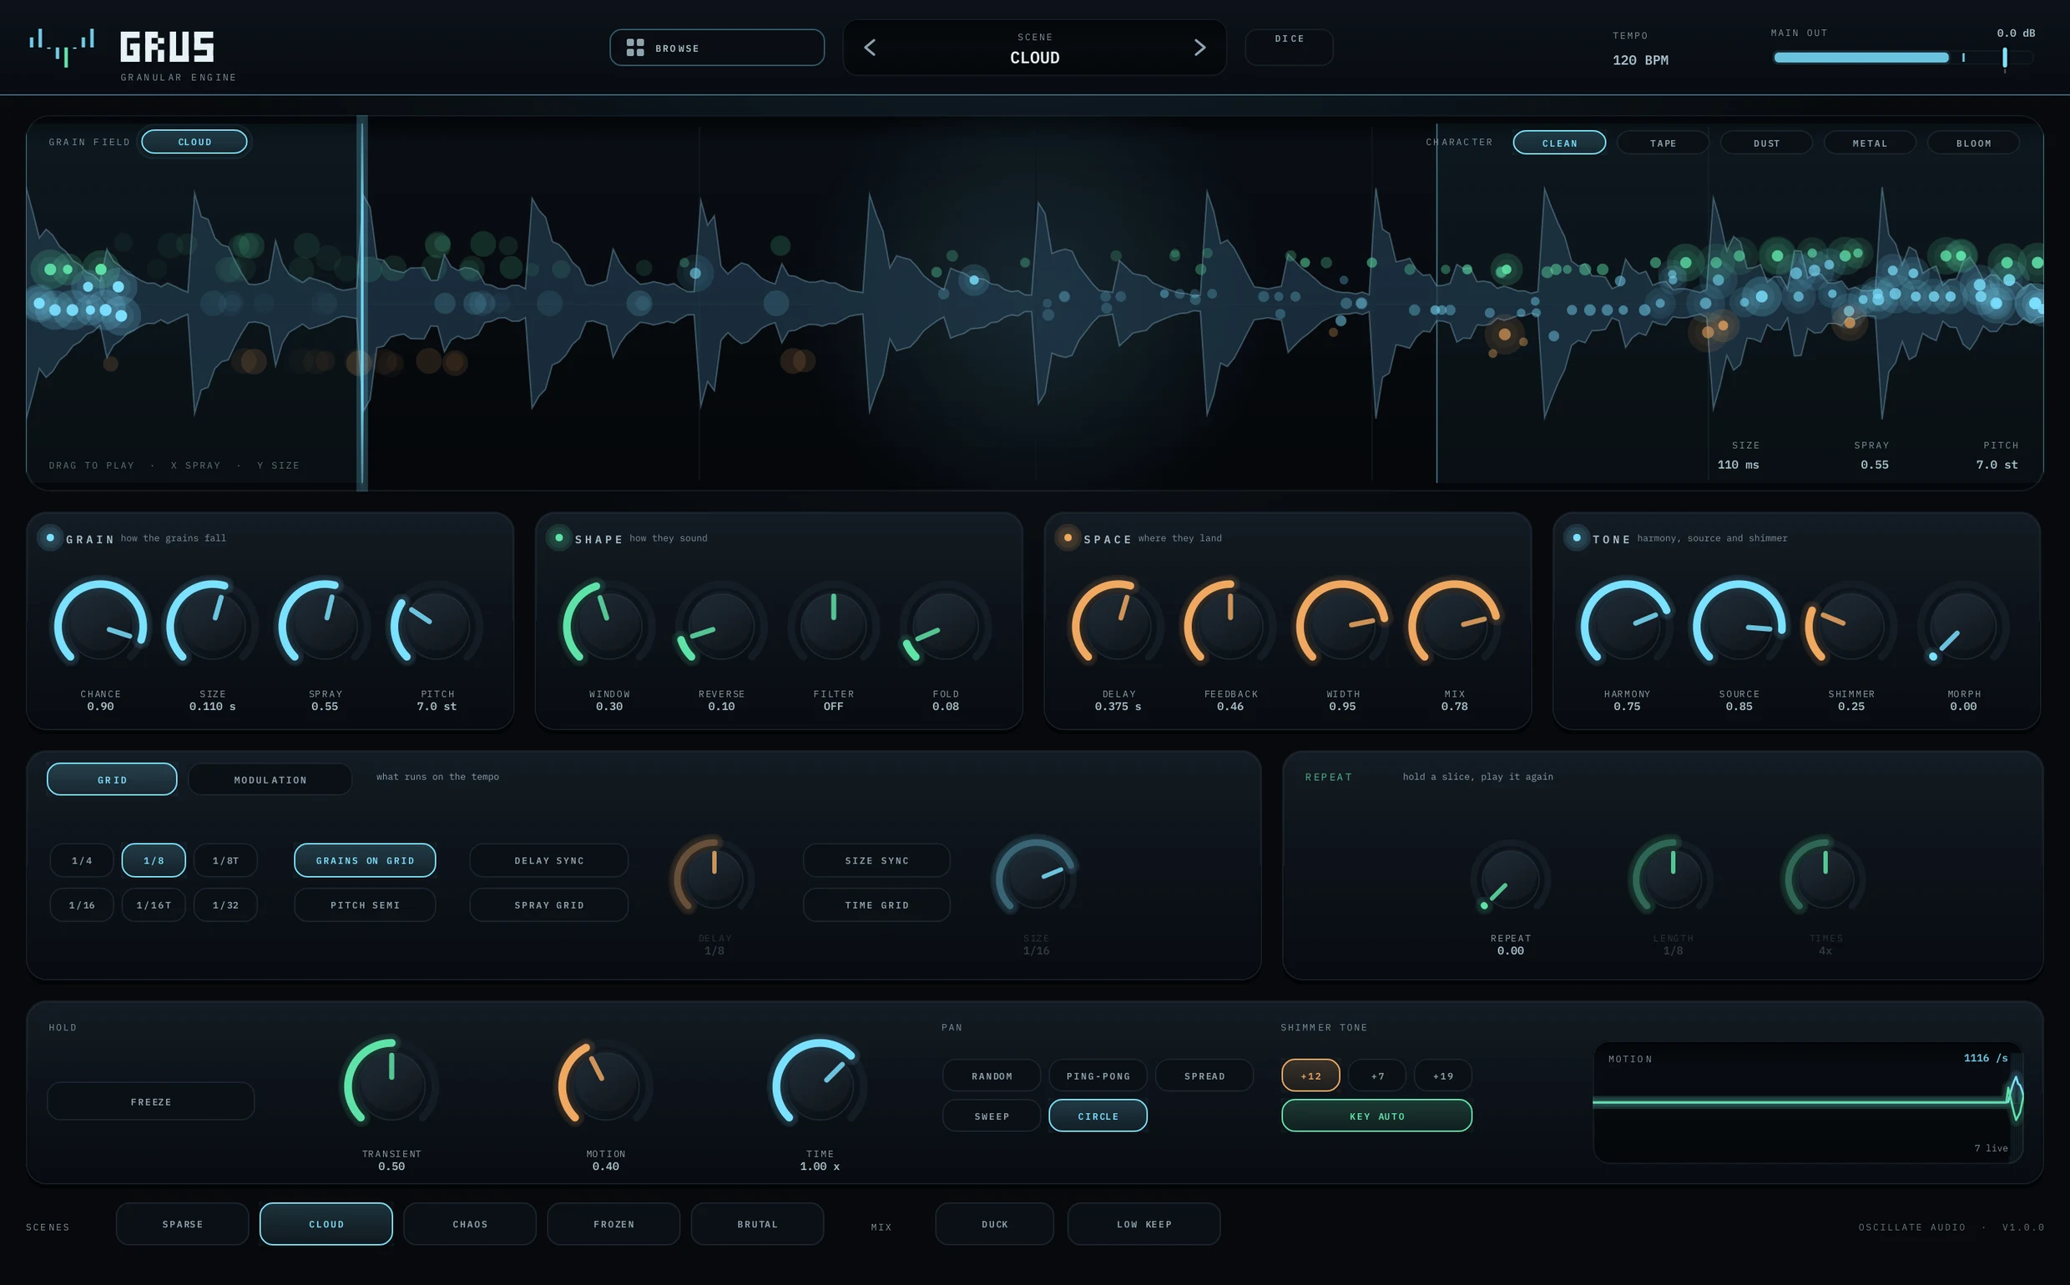This screenshot has height=1285, width=2070.
Task: Click the GRUS logo waveform icon
Action: (x=62, y=48)
